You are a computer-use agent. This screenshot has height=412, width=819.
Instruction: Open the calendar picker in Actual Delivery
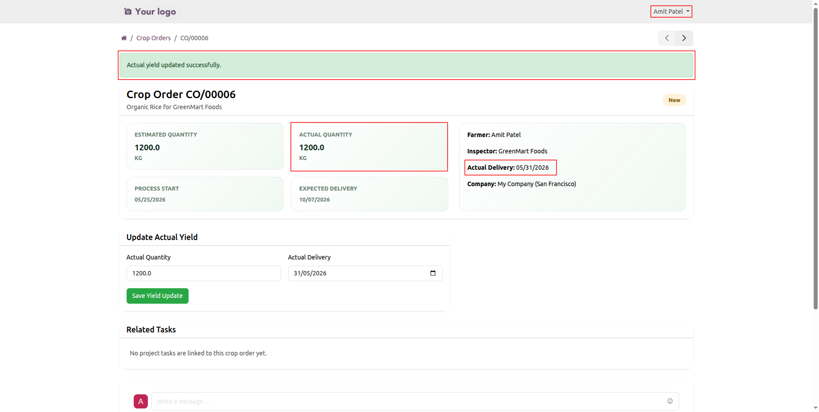pos(433,273)
